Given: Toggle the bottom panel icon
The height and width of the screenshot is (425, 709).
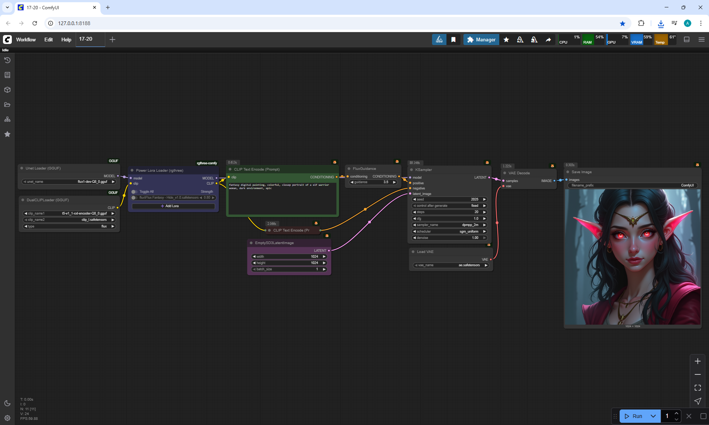Looking at the screenshot, I should tap(687, 40).
